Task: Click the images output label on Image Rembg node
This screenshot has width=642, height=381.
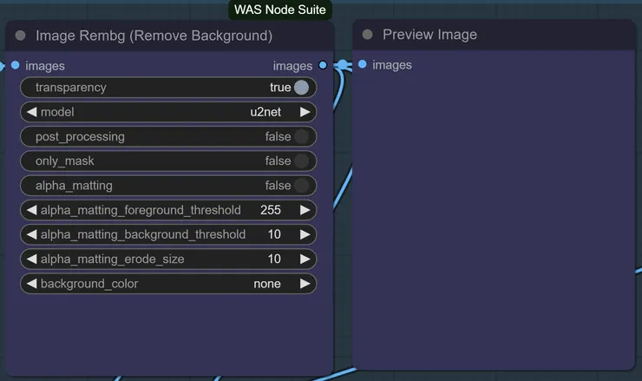Action: pyautogui.click(x=292, y=66)
